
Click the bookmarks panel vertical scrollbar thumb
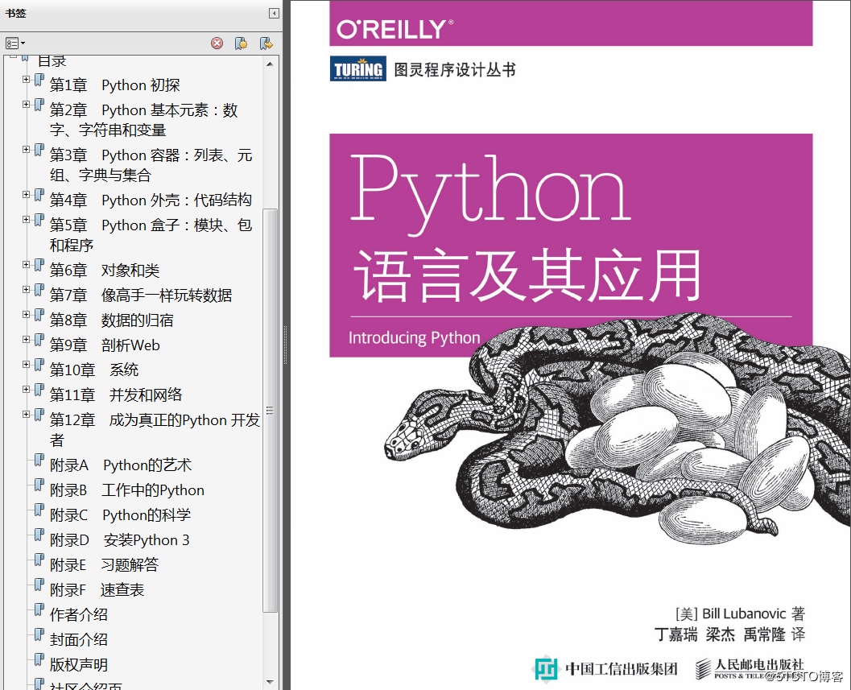[x=270, y=411]
